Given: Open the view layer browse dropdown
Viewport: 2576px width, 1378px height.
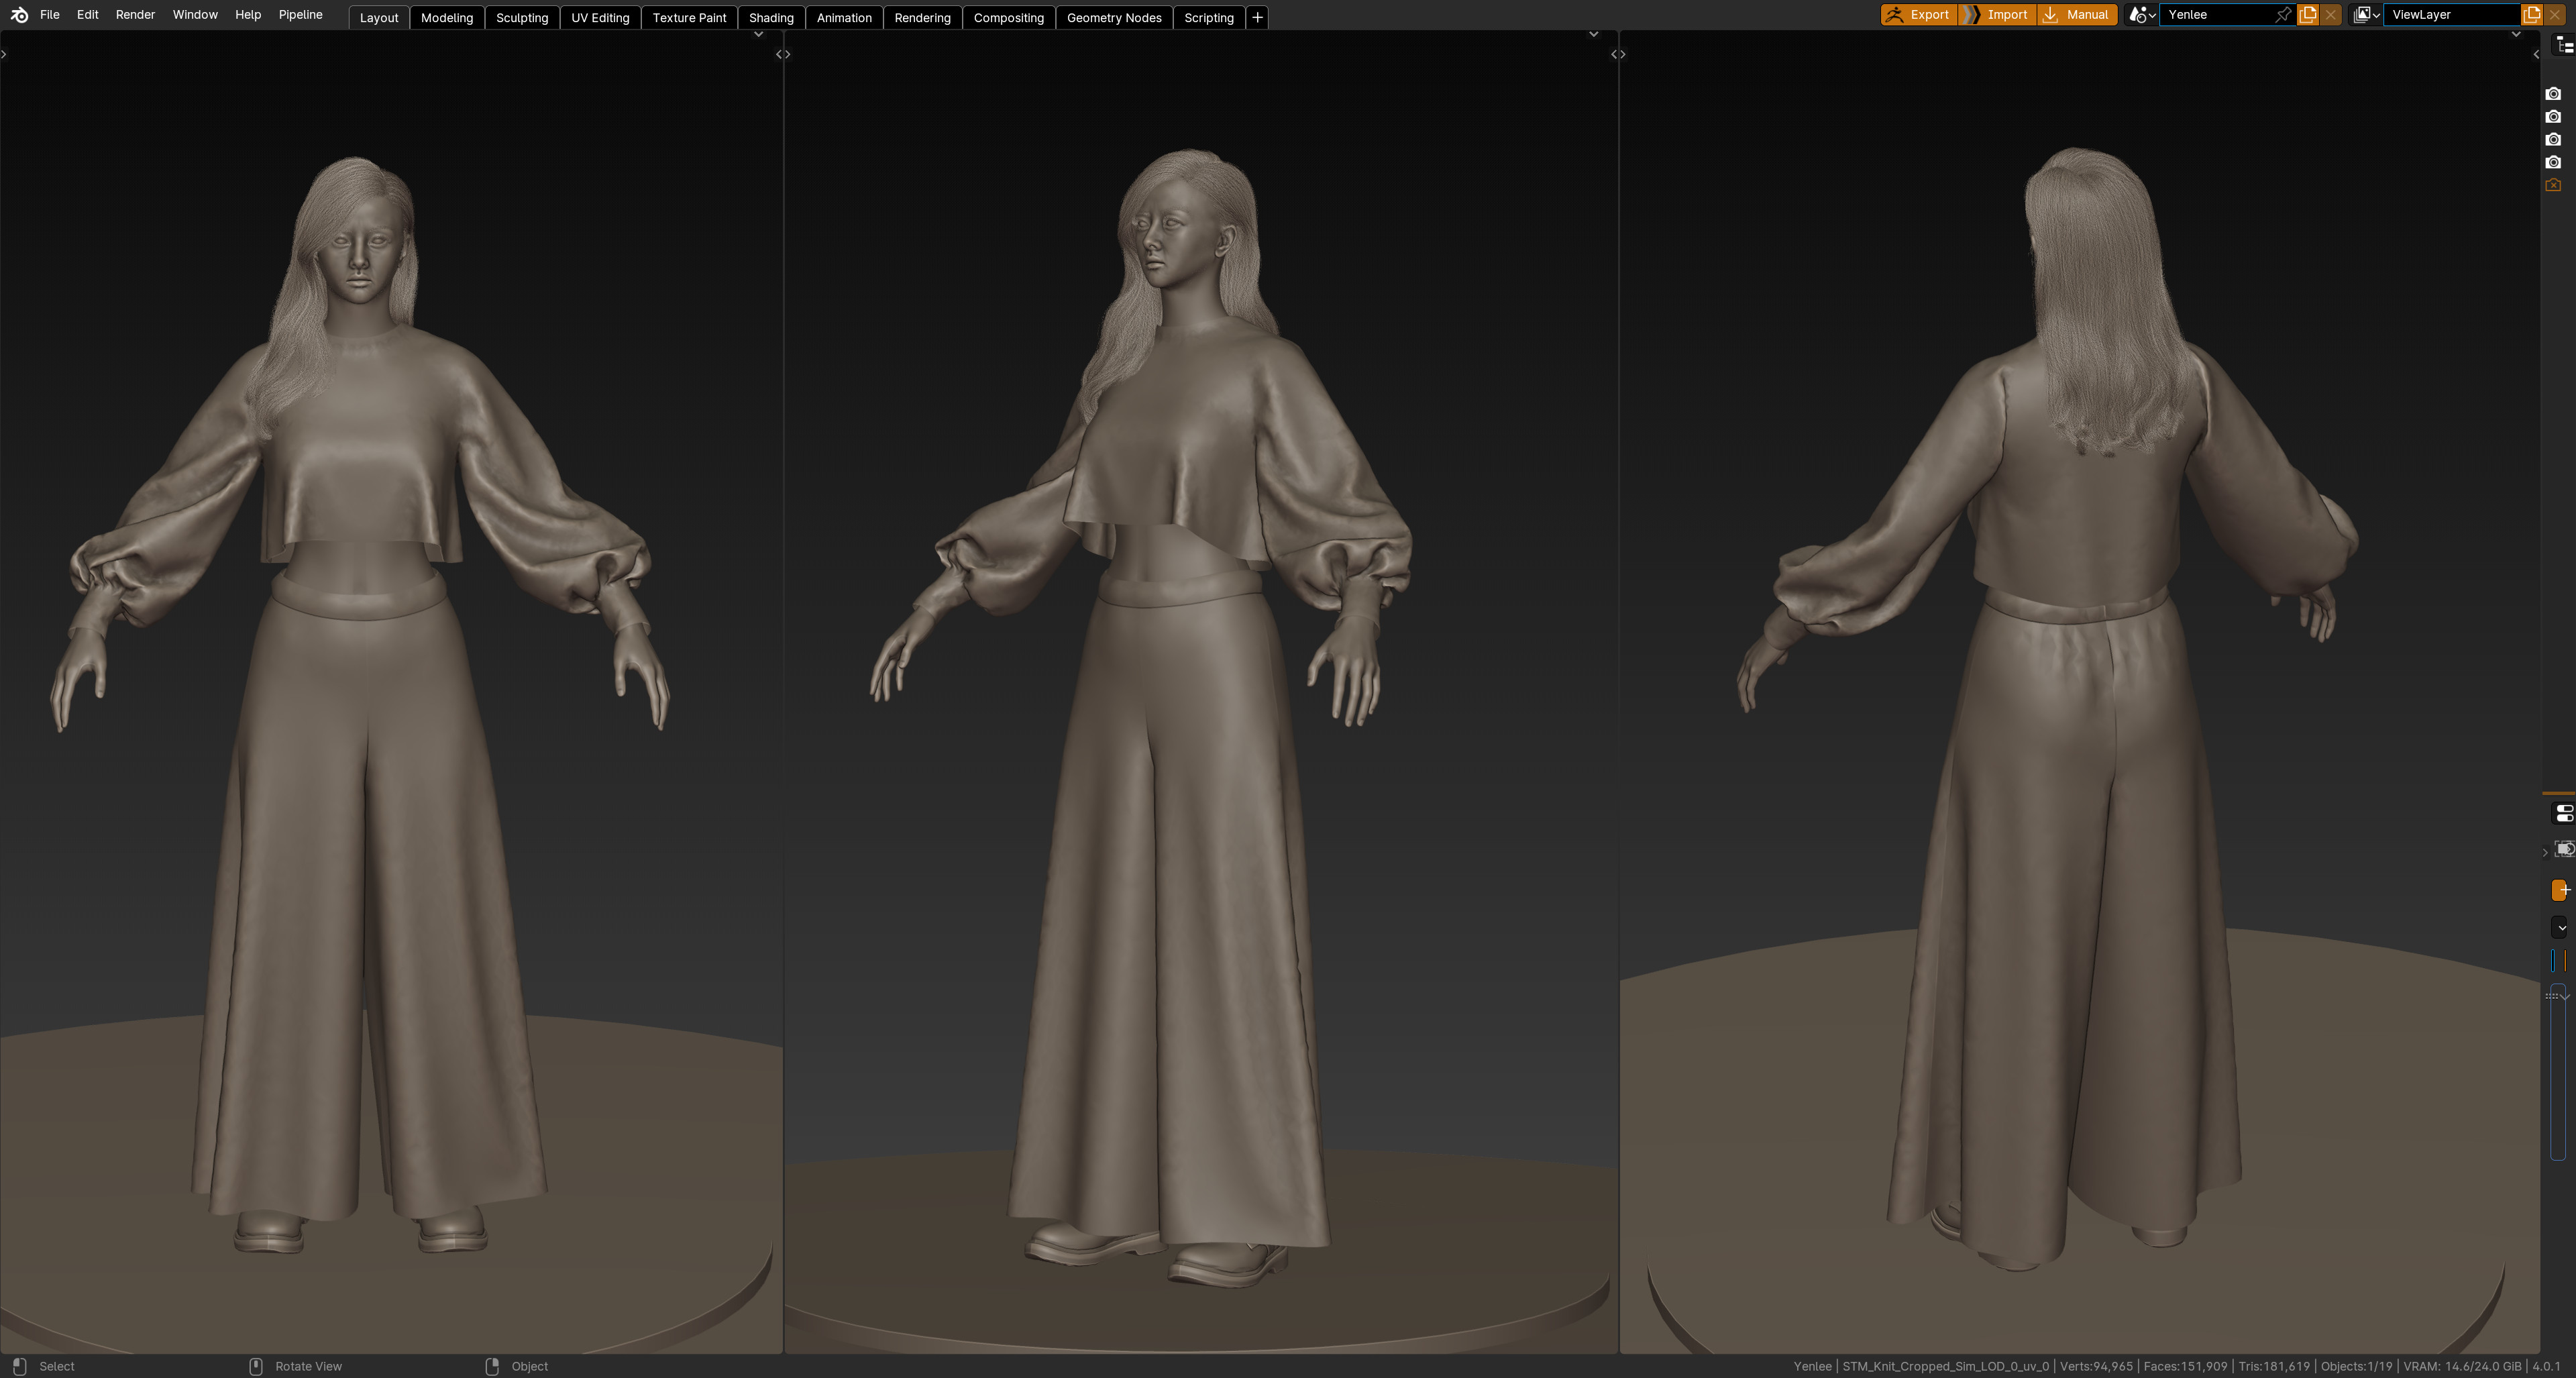Looking at the screenshot, I should point(2366,15).
